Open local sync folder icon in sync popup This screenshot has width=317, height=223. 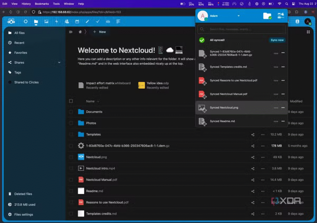[267, 16]
